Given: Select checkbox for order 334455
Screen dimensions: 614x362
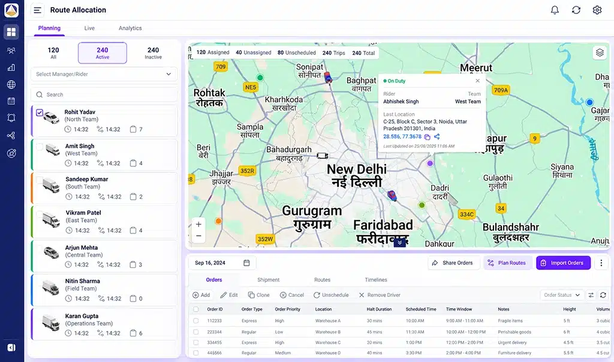Looking at the screenshot, I should coord(196,342).
